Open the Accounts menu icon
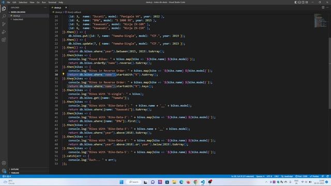 click(4, 163)
